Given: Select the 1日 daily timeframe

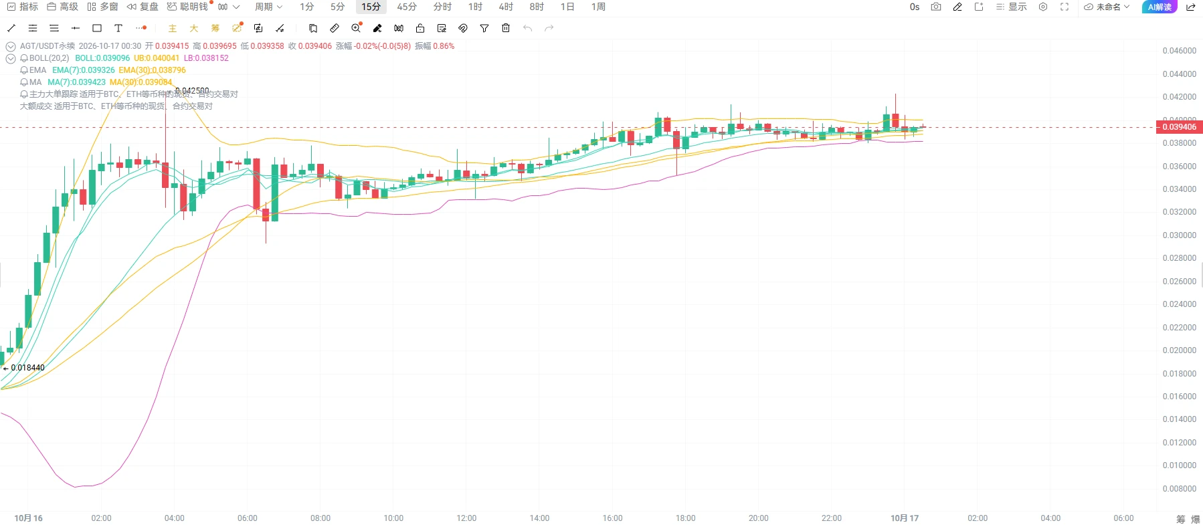Looking at the screenshot, I should tap(567, 7).
